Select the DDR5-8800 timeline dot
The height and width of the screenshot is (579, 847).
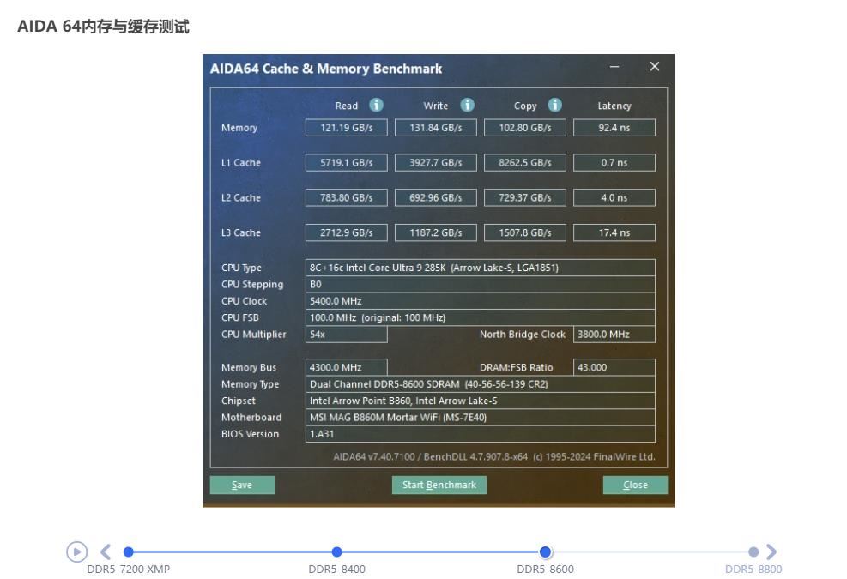click(x=753, y=552)
